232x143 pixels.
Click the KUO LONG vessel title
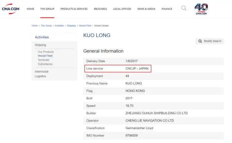point(97,35)
